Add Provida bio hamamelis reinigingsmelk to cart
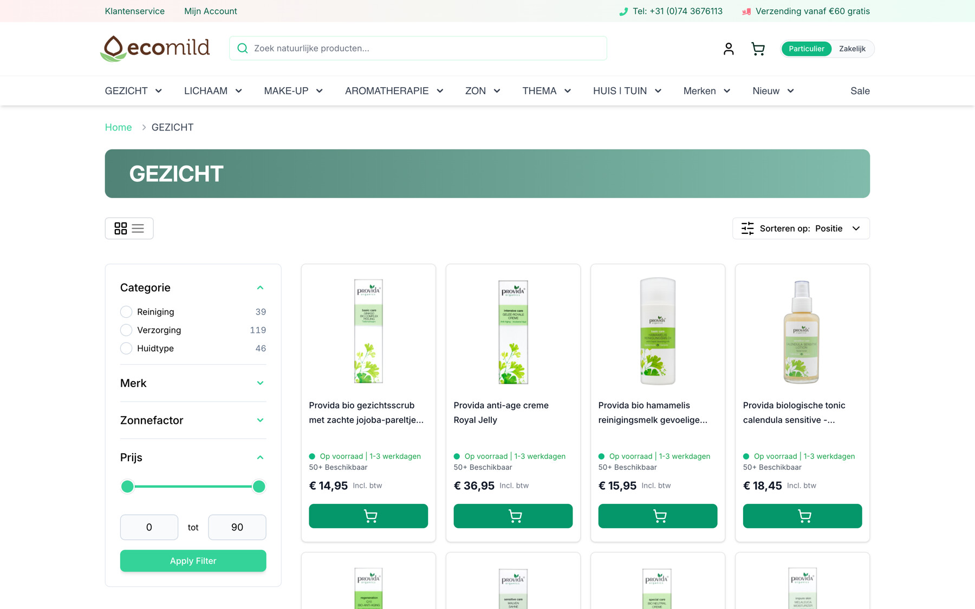Image resolution: width=975 pixels, height=609 pixels. pos(658,516)
